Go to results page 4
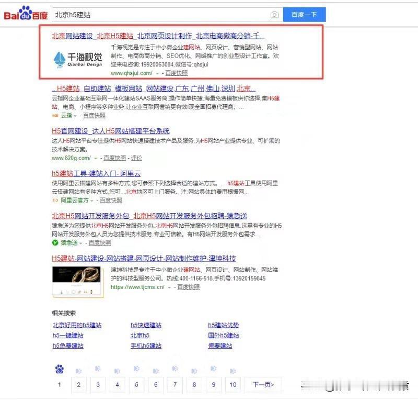This screenshot has height=400, width=418. (117, 385)
